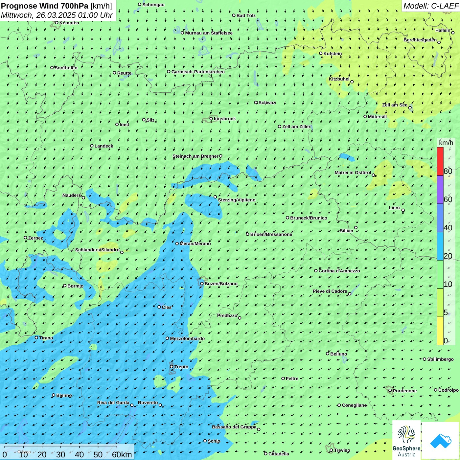The height and width of the screenshot is (460, 460).
Task: Click the 'Modell: C-LAEF' label
Action: [x=430, y=6]
